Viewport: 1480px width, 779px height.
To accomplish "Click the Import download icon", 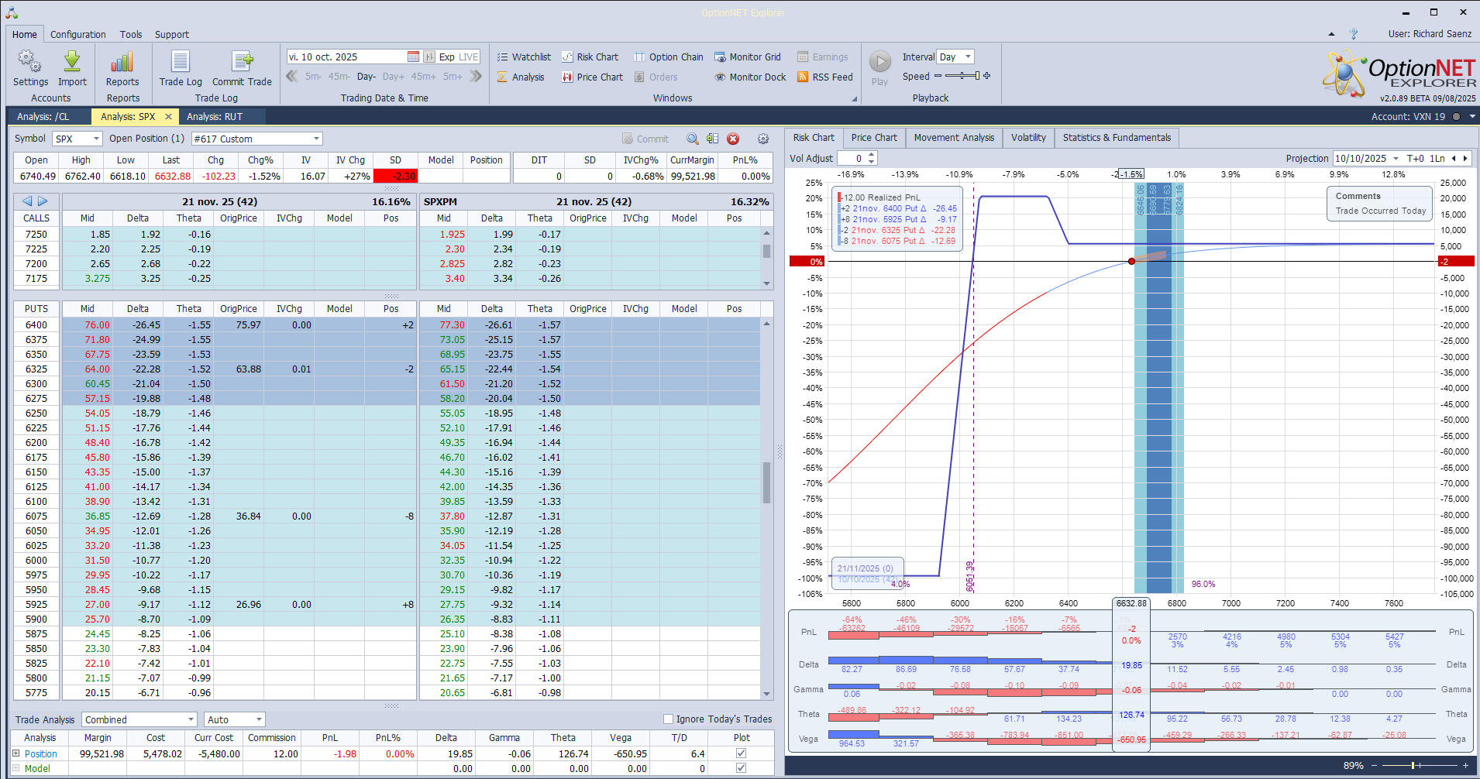I will point(72,62).
